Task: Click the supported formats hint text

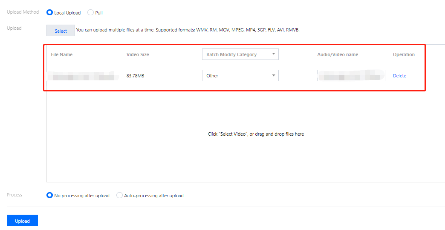Action: tap(188, 30)
